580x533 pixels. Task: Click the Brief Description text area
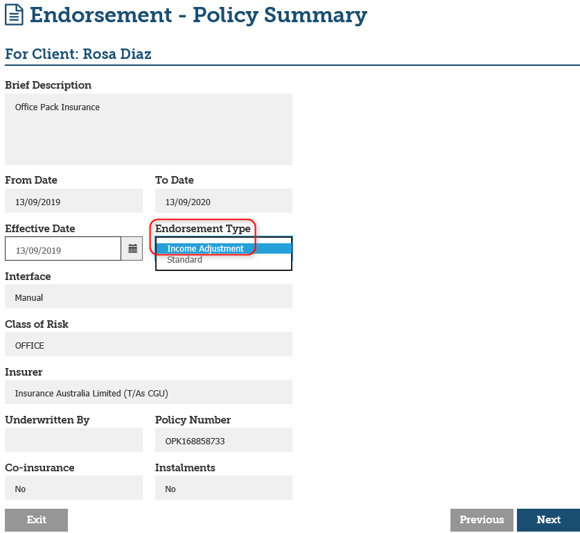pos(148,129)
